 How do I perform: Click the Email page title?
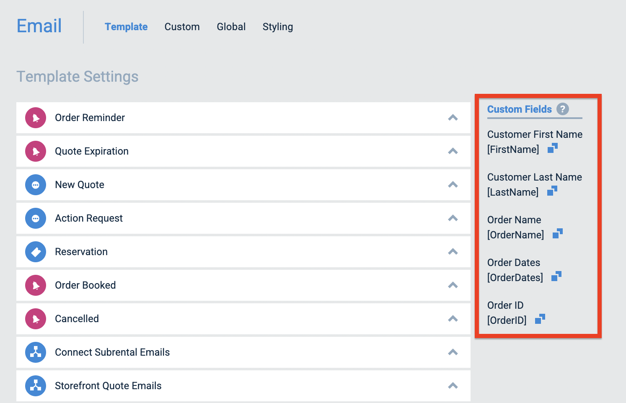click(x=39, y=26)
